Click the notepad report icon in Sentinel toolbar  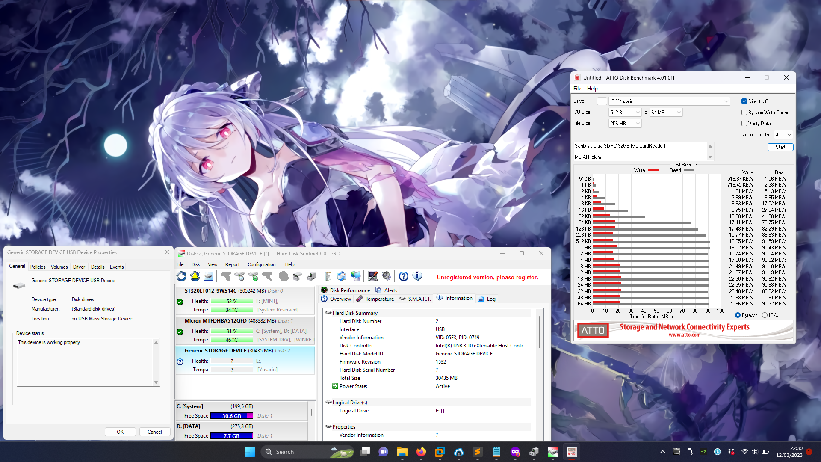click(x=328, y=277)
